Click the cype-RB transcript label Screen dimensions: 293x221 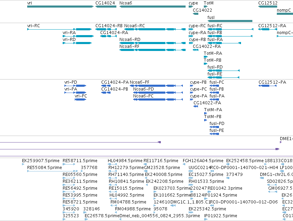coord(197,40)
